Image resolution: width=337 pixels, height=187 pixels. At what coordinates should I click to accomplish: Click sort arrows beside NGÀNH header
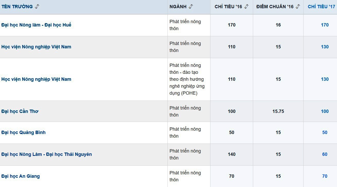[x=191, y=7]
